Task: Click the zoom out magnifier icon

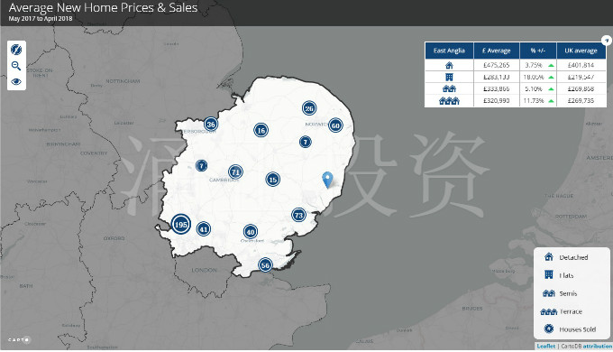Action: click(x=16, y=66)
